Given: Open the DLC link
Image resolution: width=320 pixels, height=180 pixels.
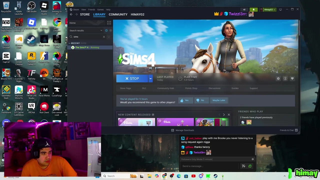Looking at the screenshot, I should [x=144, y=88].
